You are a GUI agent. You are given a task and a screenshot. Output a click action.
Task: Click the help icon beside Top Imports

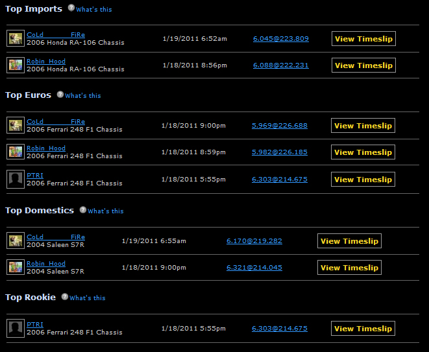pyautogui.click(x=71, y=8)
